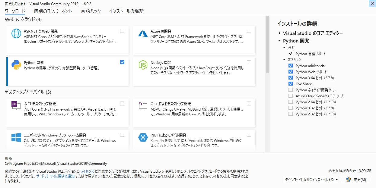Enable the .NET デスクトップ開発 checkbox
Viewport: 376px width, 188px height.
point(122,103)
